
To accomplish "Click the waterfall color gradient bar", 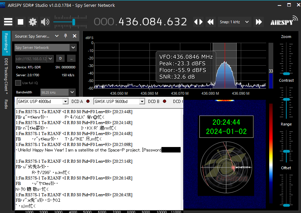I will point(271,153).
